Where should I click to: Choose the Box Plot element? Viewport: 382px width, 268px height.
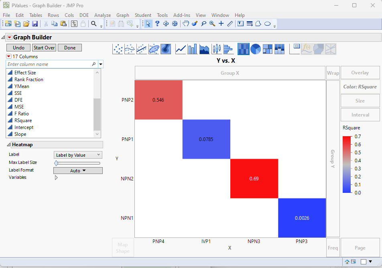point(216,49)
